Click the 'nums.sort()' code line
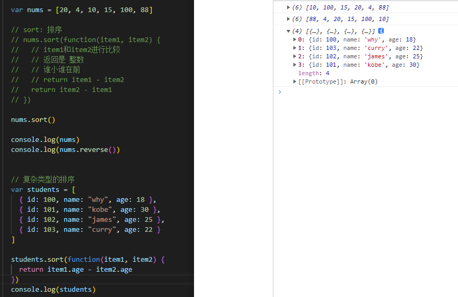The height and width of the screenshot is (297, 458). point(33,120)
